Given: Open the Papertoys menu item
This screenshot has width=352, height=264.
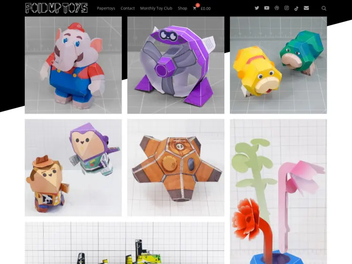Looking at the screenshot, I should [x=106, y=8].
